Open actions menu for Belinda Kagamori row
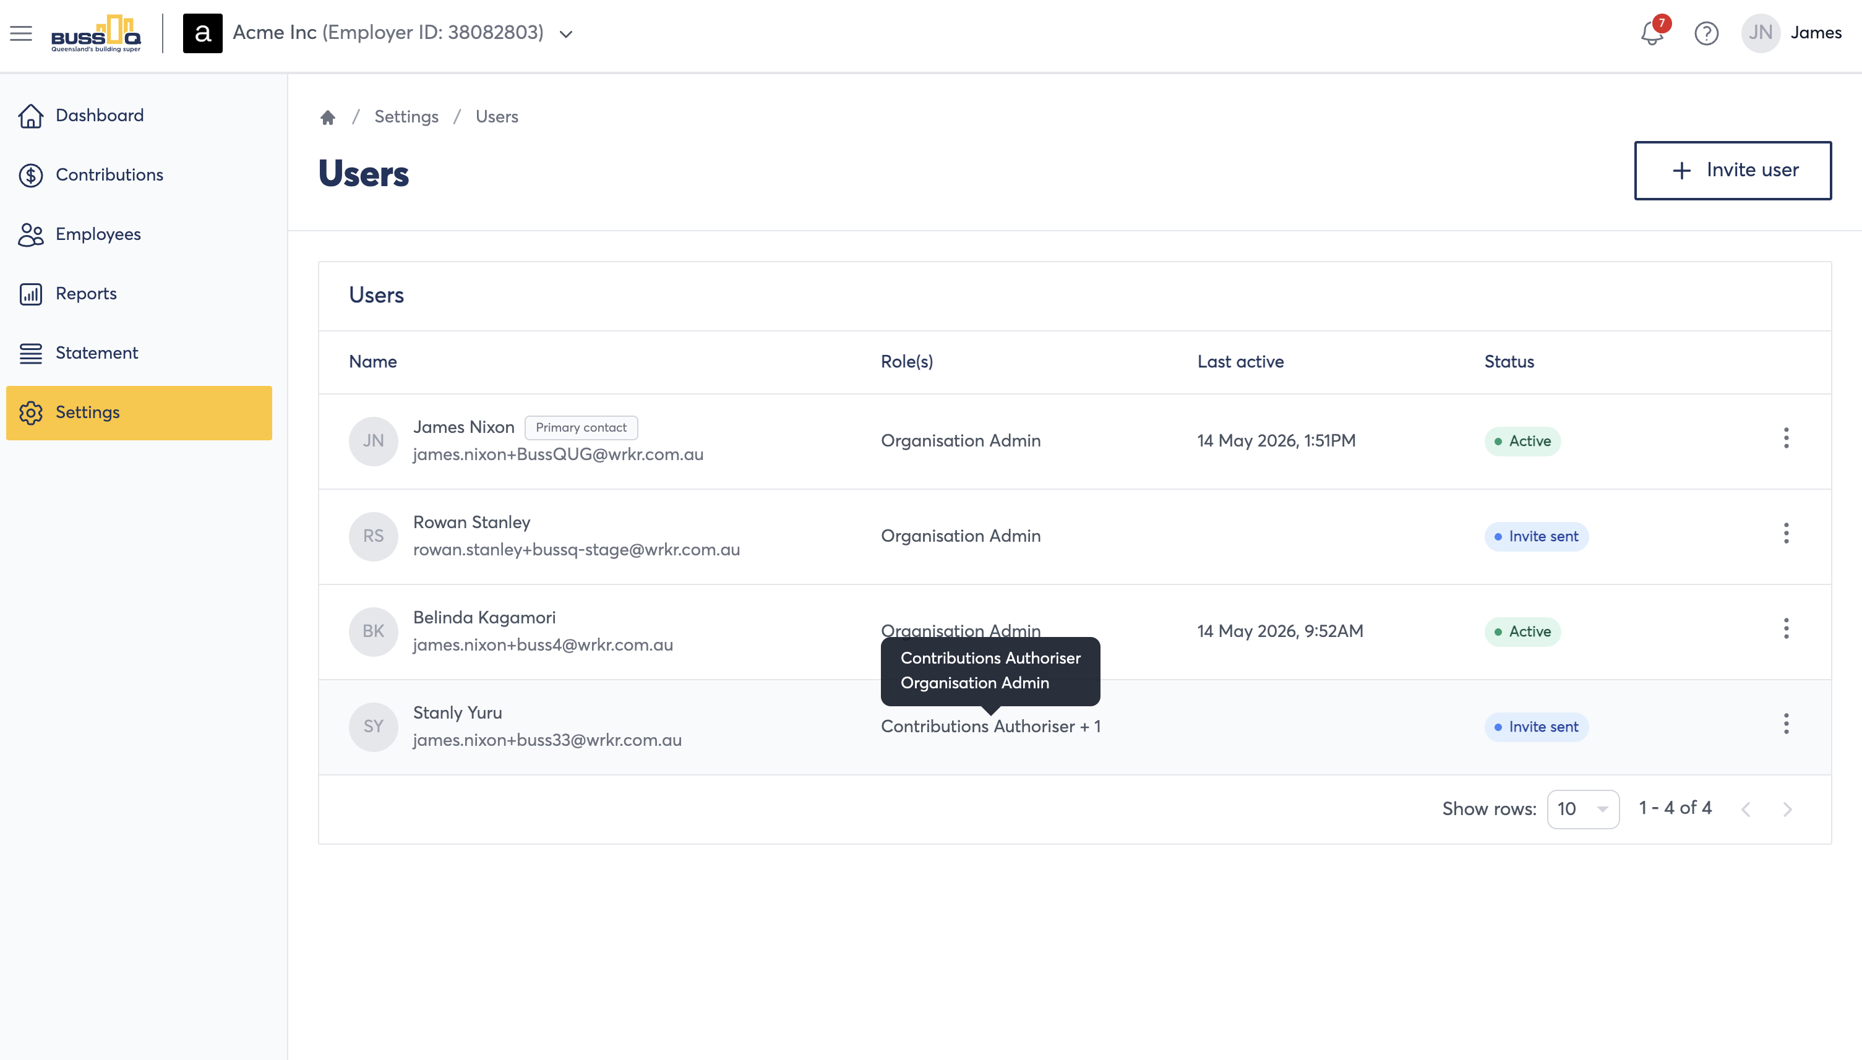This screenshot has height=1060, width=1862. click(1785, 629)
